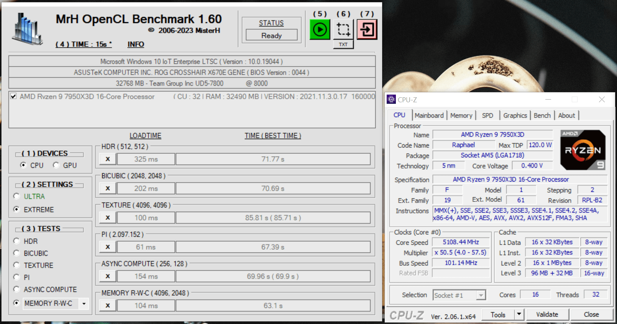Viewport: 617px width, 324px height.
Task: Select the MEMORY R-W-C test radio
Action: click(16, 303)
